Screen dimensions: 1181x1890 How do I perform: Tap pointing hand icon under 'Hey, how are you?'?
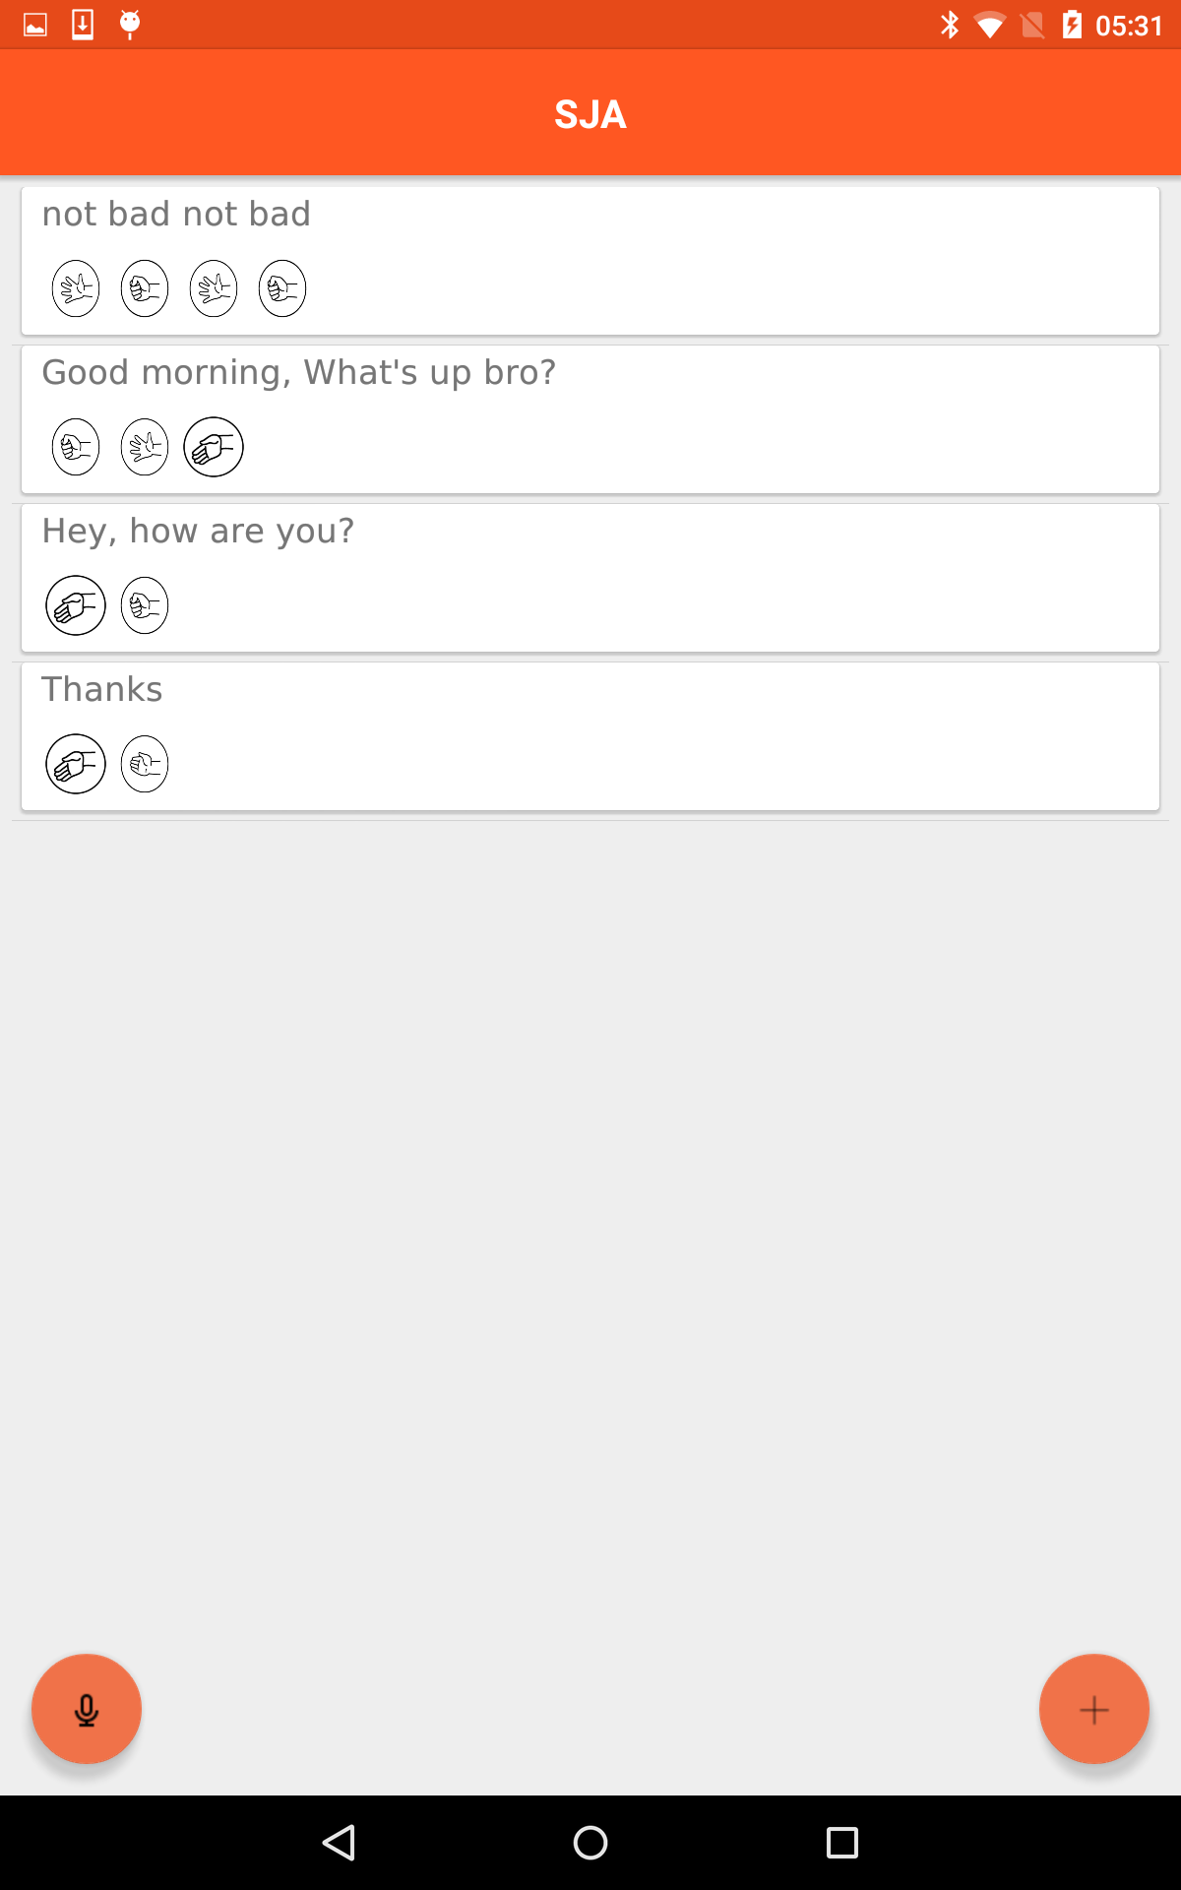(76, 605)
